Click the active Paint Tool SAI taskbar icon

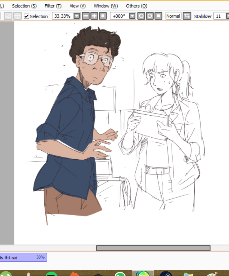[x=143, y=273]
